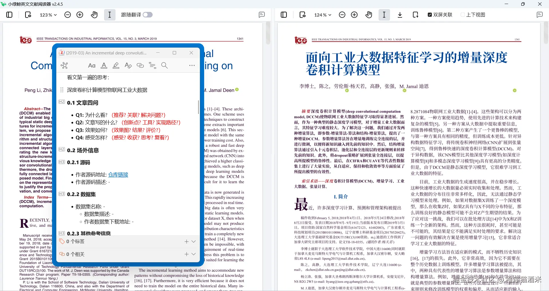This screenshot has width=549, height=291.
Task: Toggle the sidebar panel icon on the left toolbar
Action: point(9,15)
